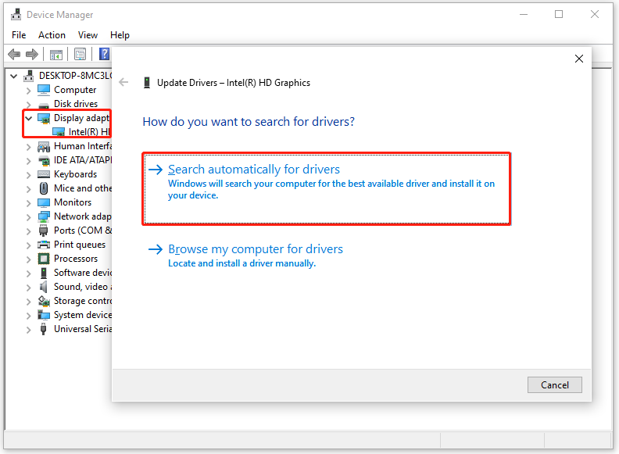Image resolution: width=619 pixels, height=454 pixels.
Task: Expand the Monitors node arrow
Action: coord(28,203)
